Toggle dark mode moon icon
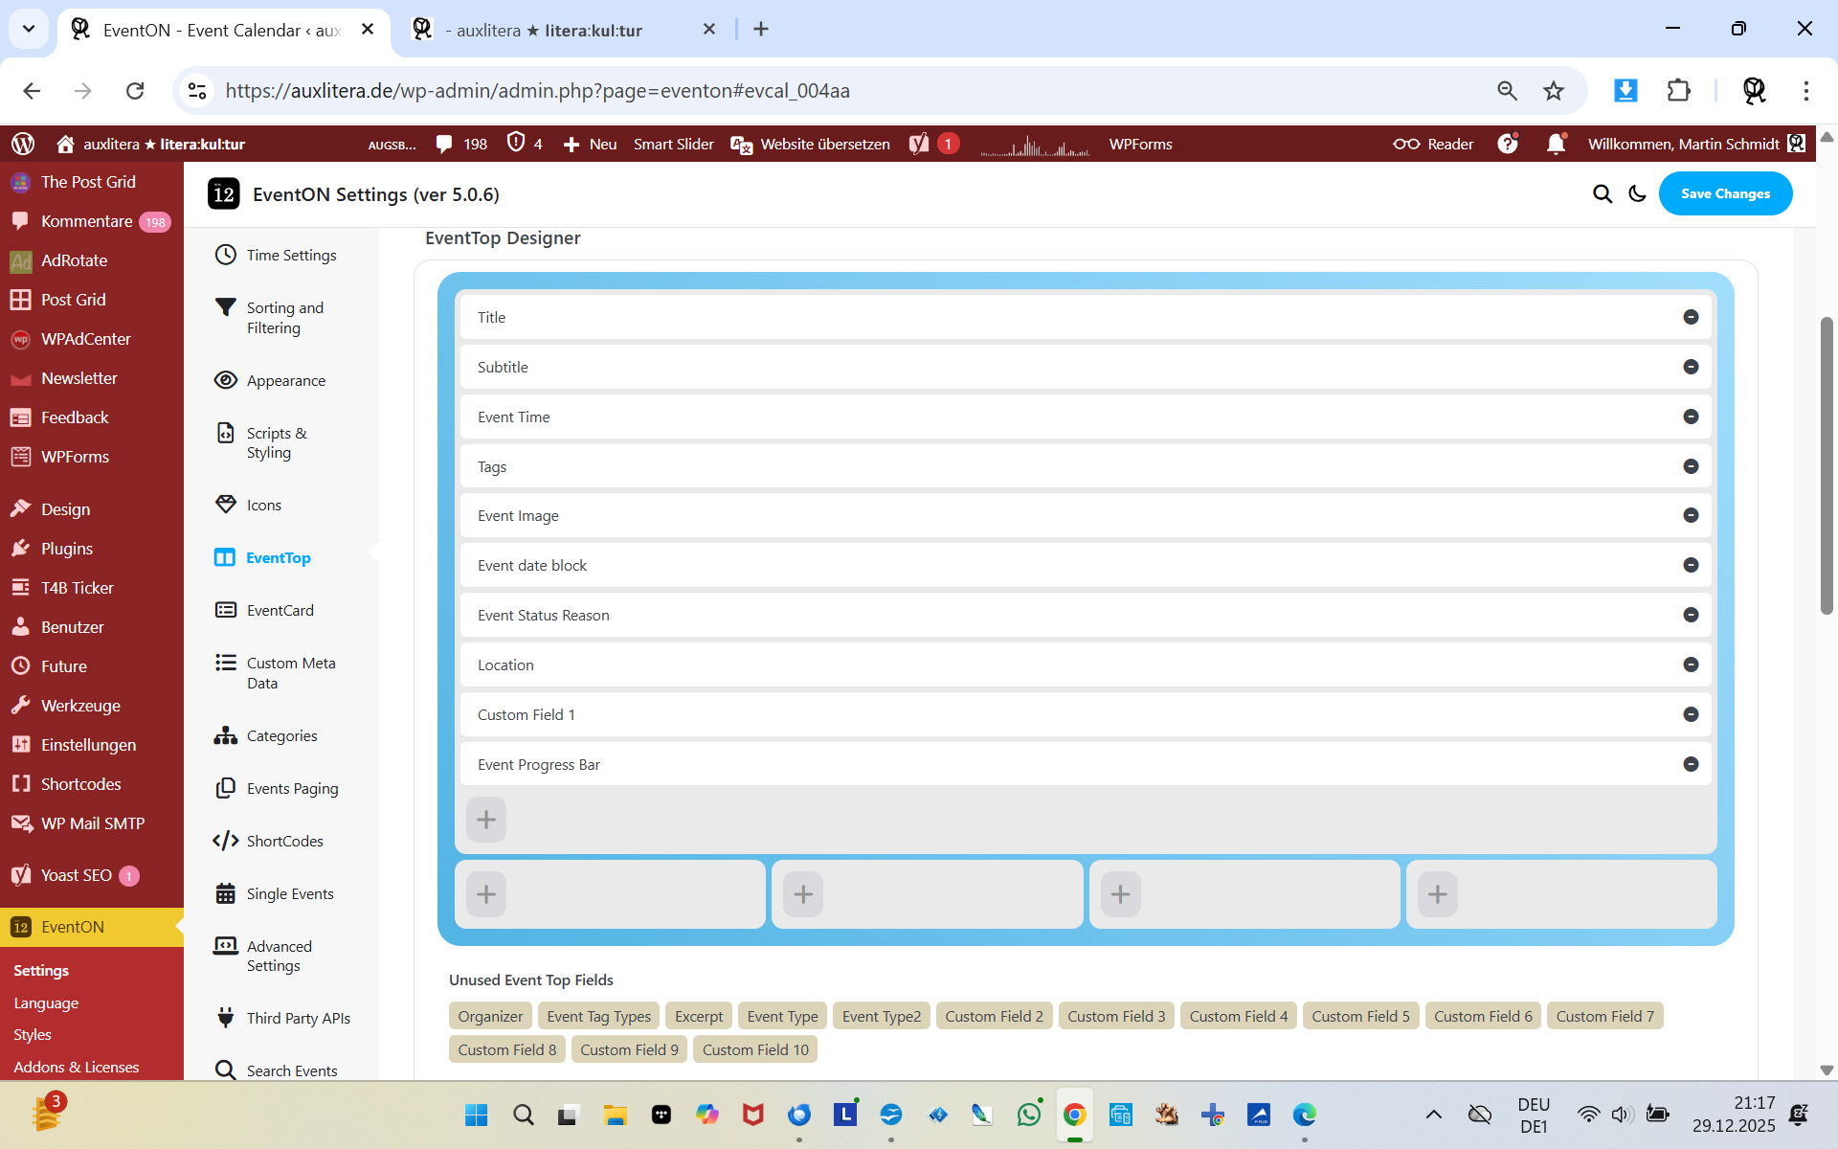 click(x=1637, y=194)
